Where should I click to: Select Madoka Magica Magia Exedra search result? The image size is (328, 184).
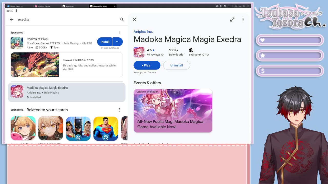click(67, 92)
